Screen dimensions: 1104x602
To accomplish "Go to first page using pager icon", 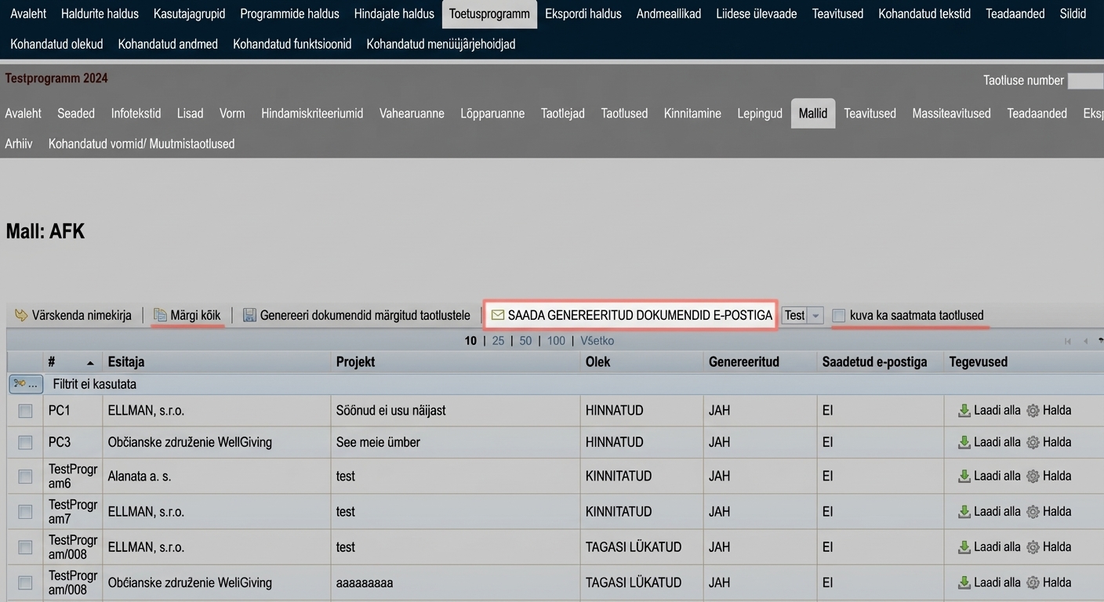I will (1068, 341).
